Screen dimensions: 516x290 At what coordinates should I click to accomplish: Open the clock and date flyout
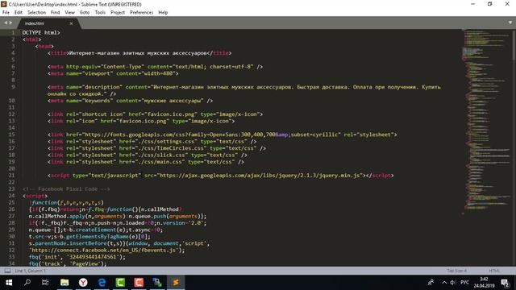pyautogui.click(x=484, y=283)
